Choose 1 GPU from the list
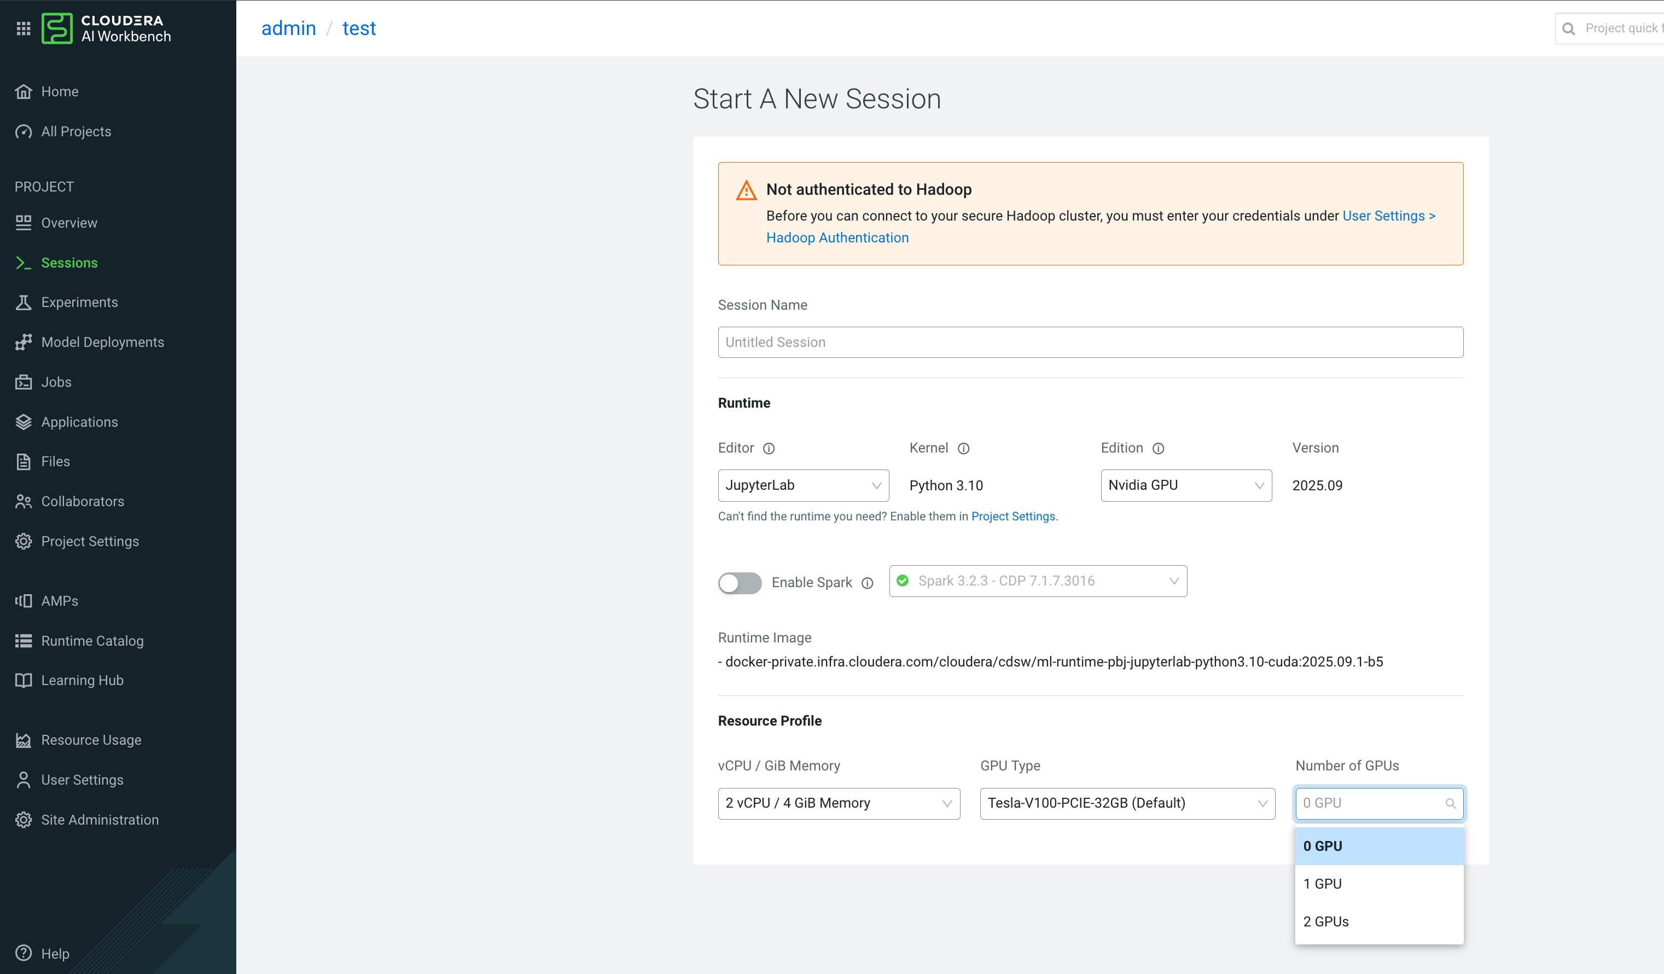Screen dimensions: 1664x974 (1323, 884)
